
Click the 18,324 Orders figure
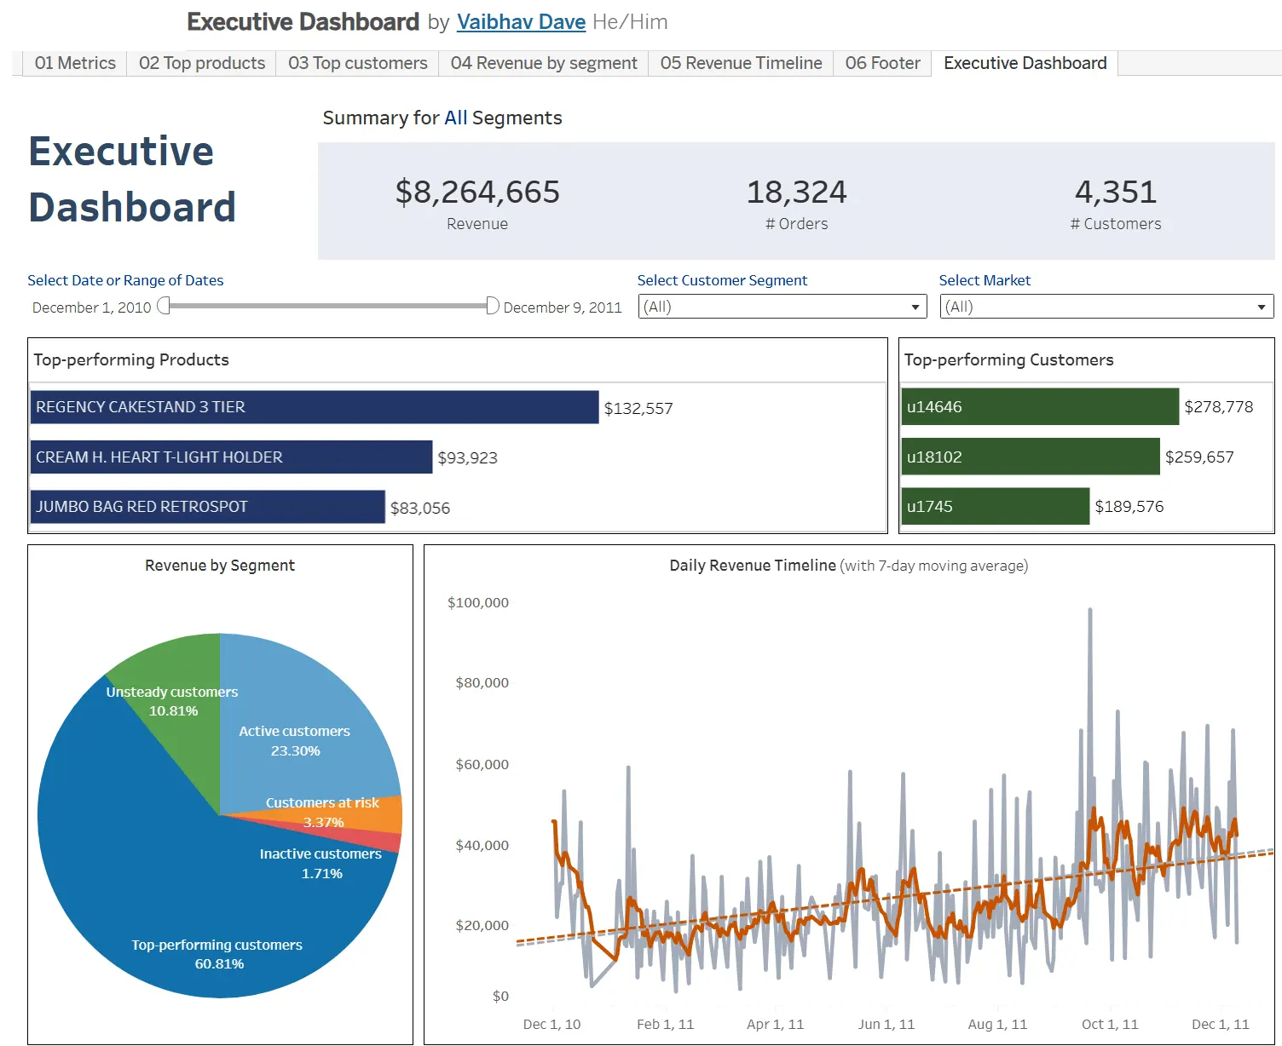796,193
